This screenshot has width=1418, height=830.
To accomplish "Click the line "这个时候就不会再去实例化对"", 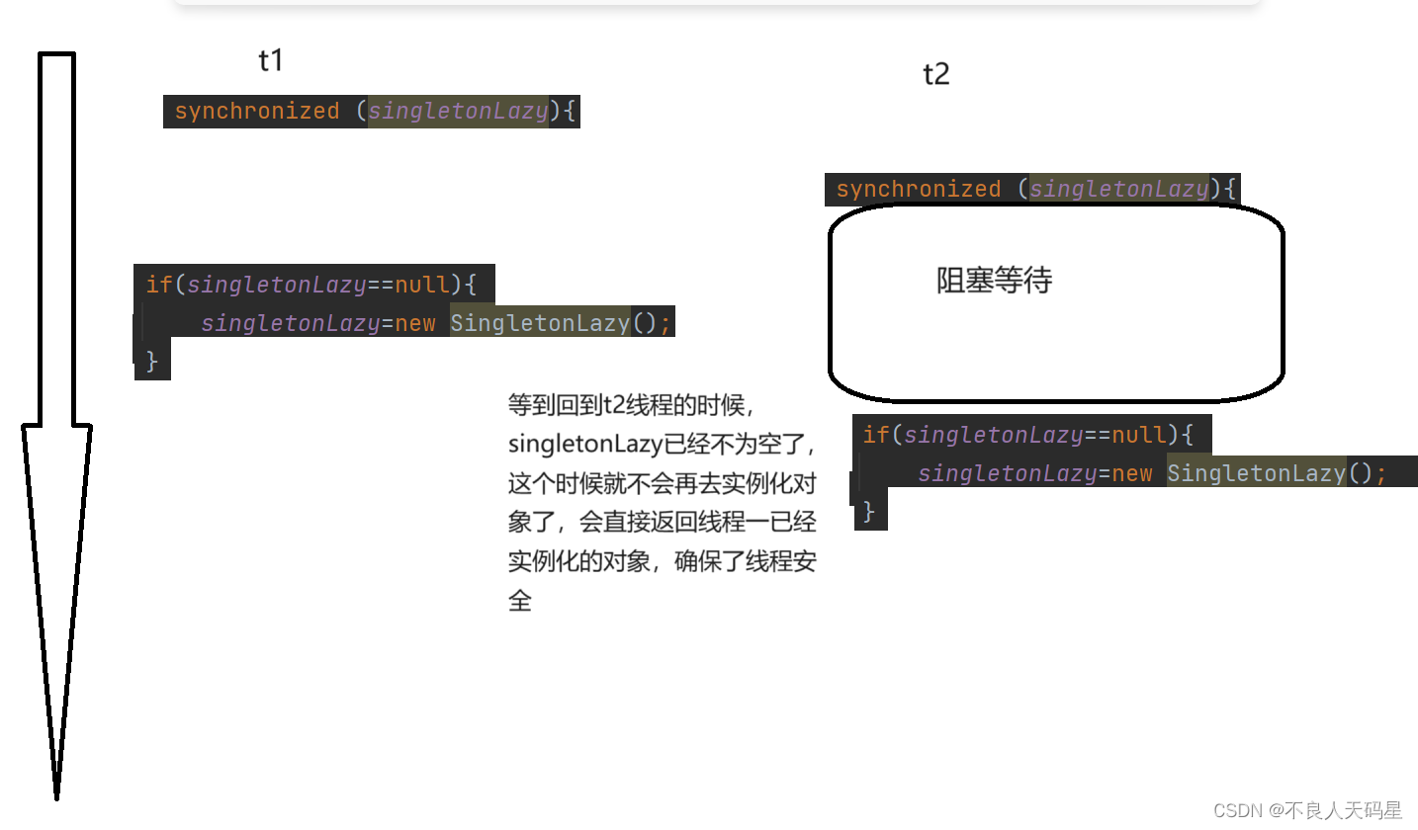I will point(663,484).
